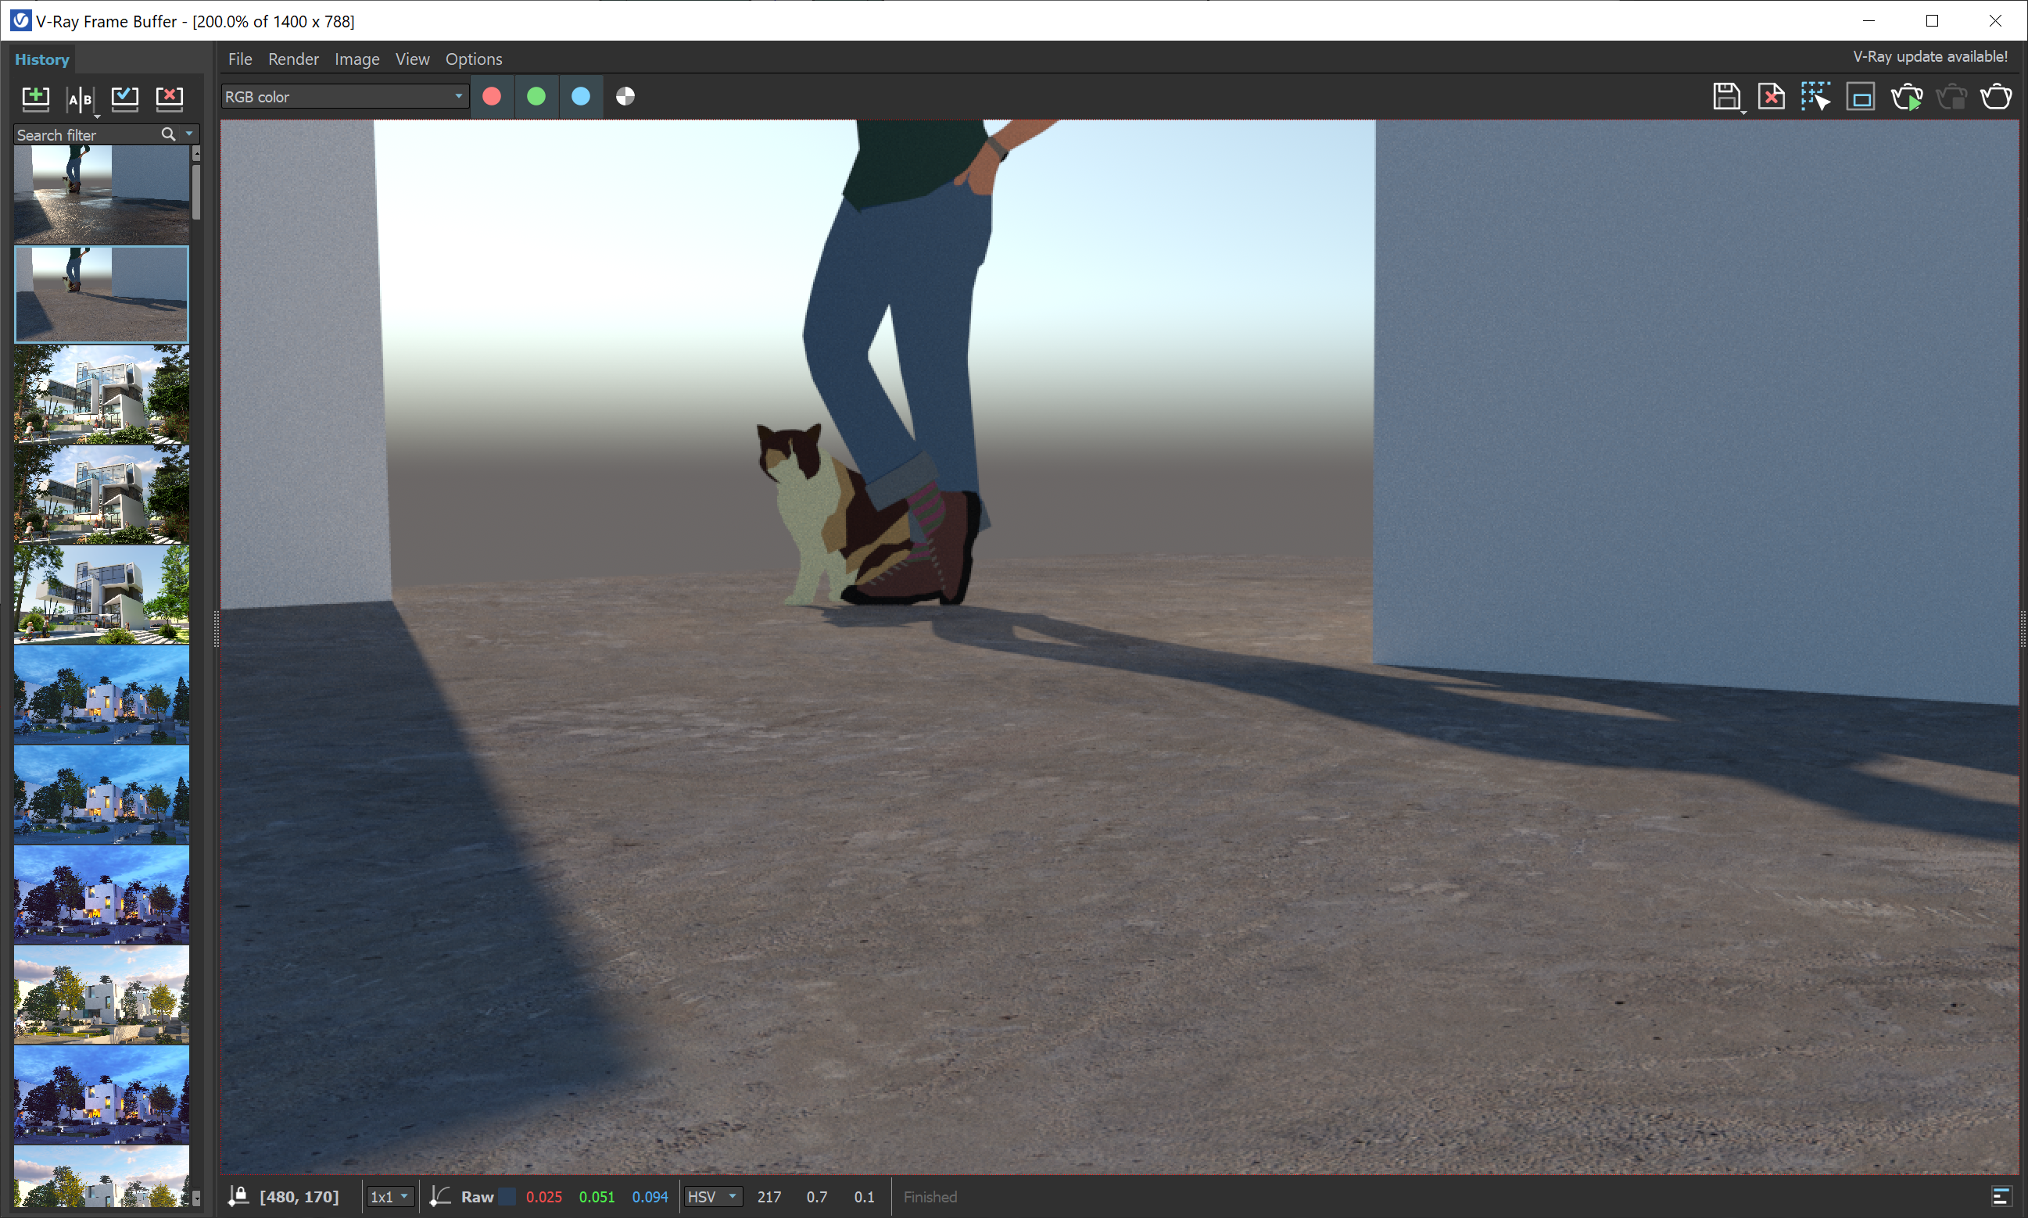The width and height of the screenshot is (2028, 1218).
Task: Open the A/B compare submenu arrow
Action: pyautogui.click(x=97, y=116)
